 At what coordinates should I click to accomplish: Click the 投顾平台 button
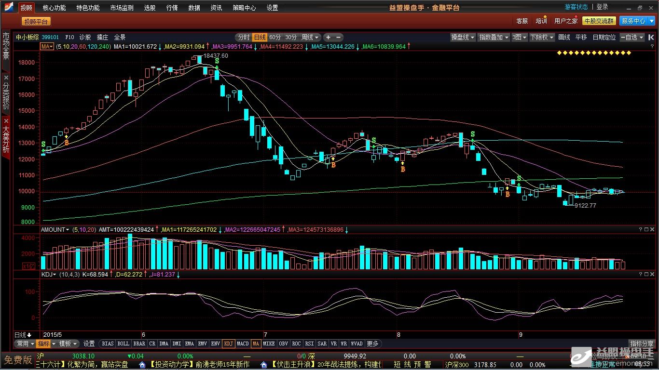point(36,21)
